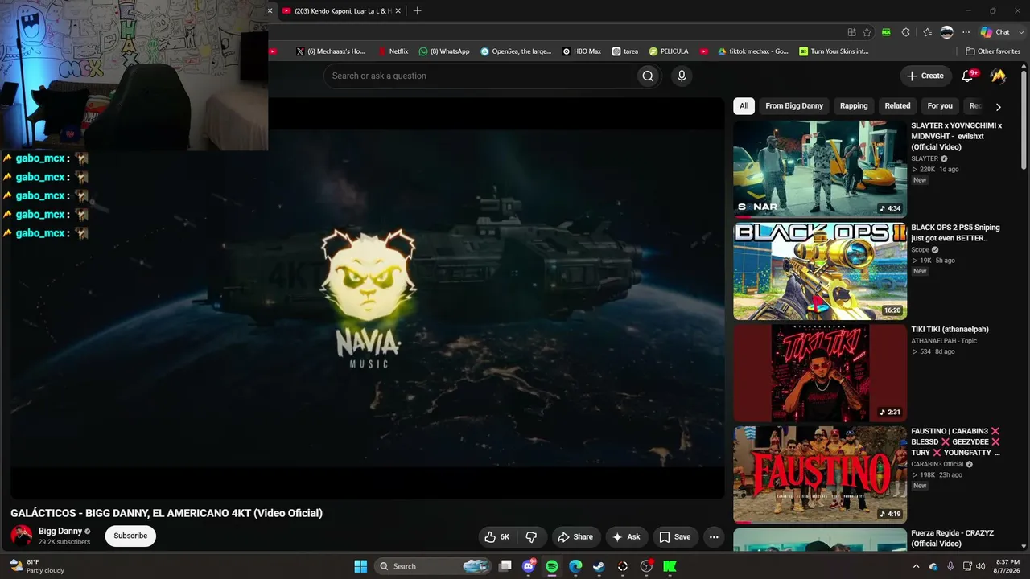Open the HBO Max bookmark

(x=582, y=51)
